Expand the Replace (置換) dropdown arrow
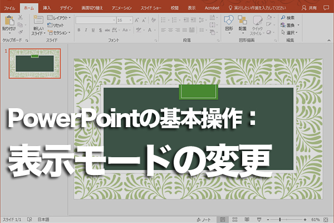334x223 pixels. [298, 25]
